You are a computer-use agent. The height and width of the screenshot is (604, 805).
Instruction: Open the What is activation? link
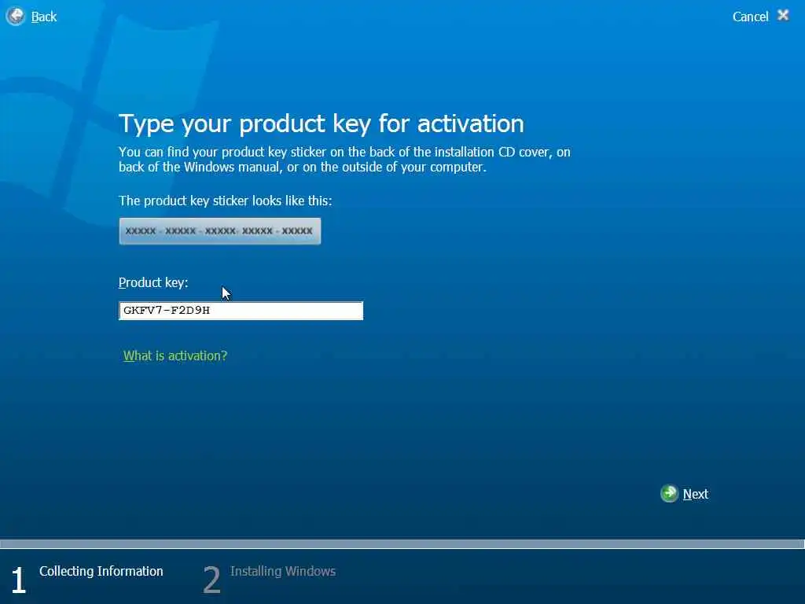pyautogui.click(x=175, y=356)
